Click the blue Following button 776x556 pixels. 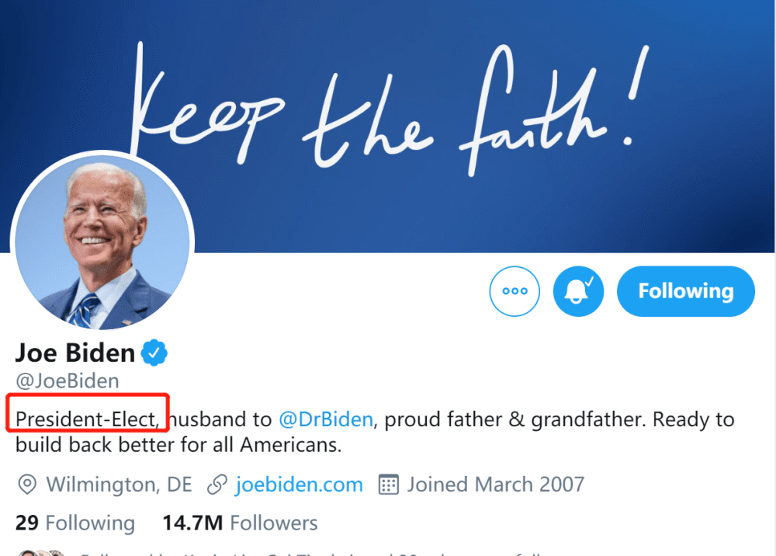(x=685, y=291)
